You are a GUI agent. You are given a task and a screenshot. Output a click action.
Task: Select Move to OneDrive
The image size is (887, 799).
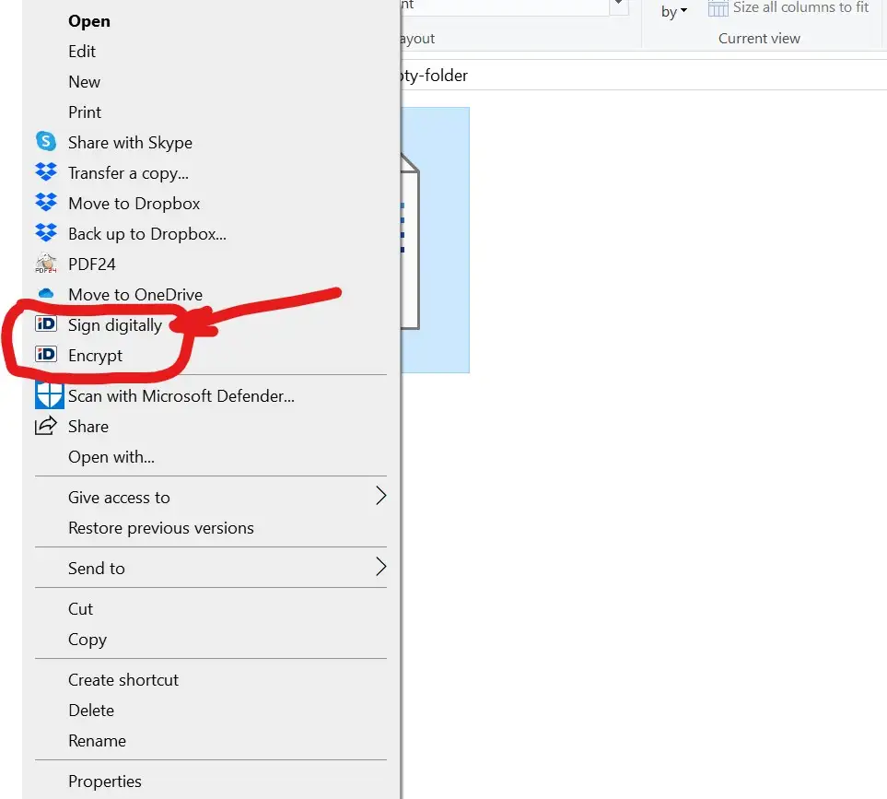135,294
